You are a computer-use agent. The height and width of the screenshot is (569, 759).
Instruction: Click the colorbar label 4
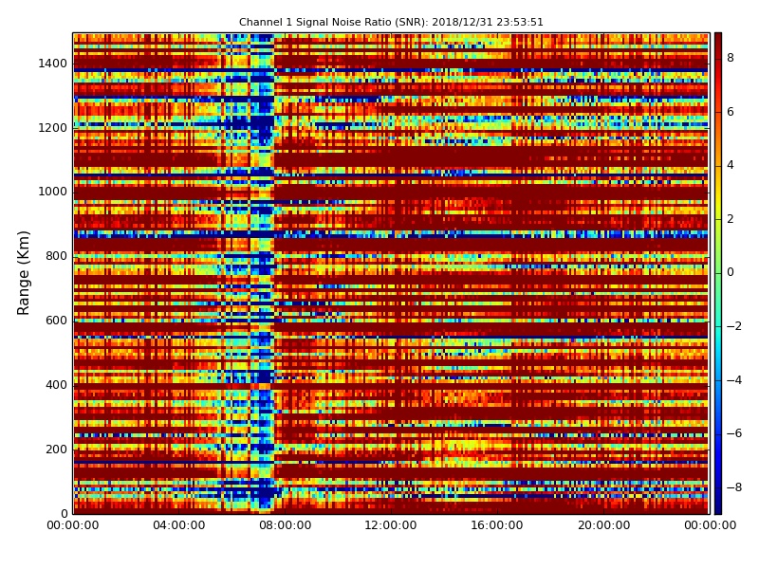point(731,165)
